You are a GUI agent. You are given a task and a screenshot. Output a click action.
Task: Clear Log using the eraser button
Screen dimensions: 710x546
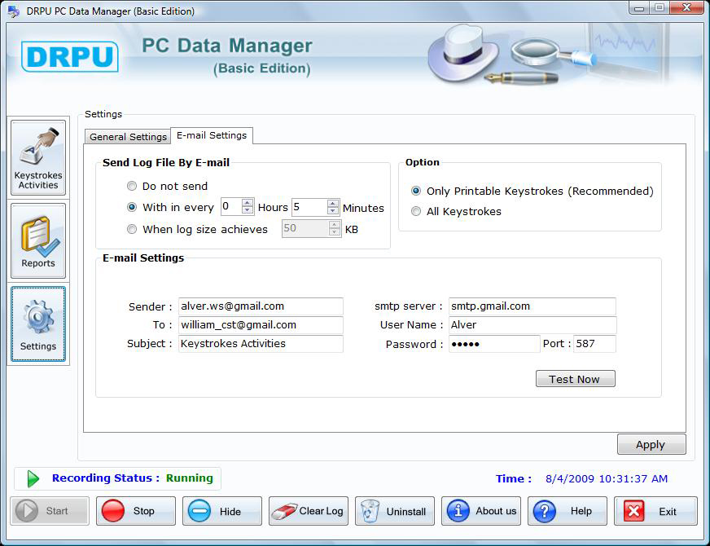tap(308, 511)
